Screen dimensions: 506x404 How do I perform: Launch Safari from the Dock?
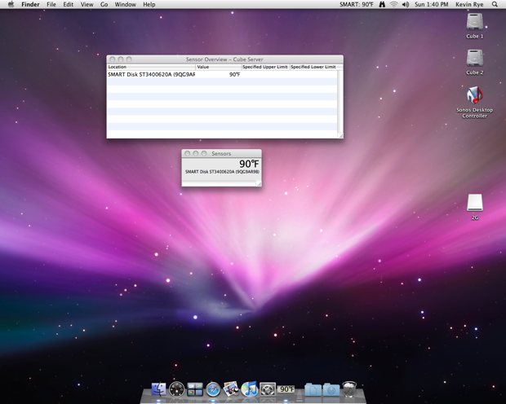click(213, 389)
